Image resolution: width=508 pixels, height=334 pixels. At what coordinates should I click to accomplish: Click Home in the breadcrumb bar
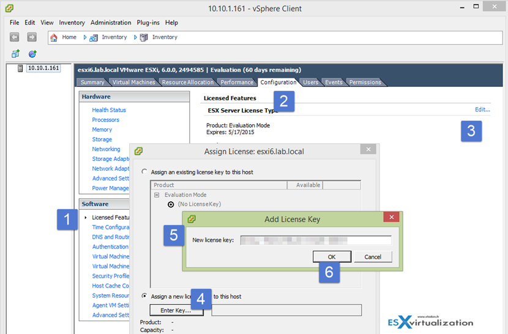click(x=69, y=37)
